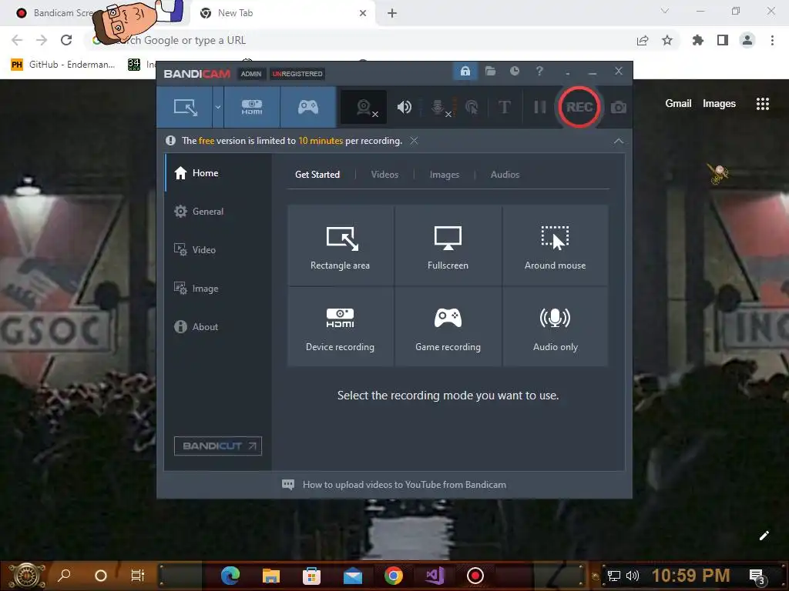The width and height of the screenshot is (789, 591).
Task: Click the UNREGISTERED badge
Action: pos(297,74)
